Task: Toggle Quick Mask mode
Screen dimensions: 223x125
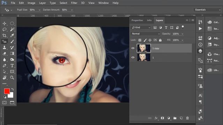Action: [x=5, y=102]
